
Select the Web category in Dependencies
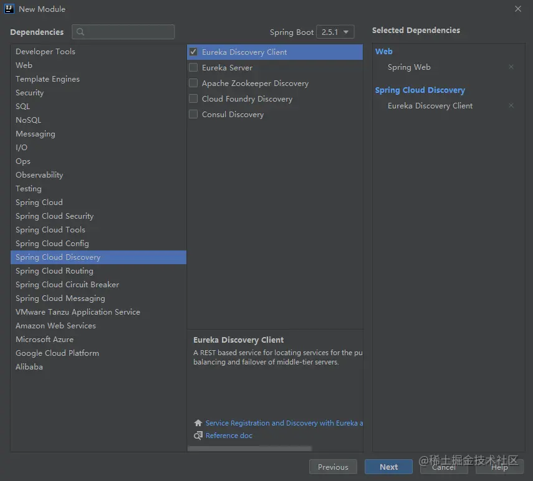(98, 65)
